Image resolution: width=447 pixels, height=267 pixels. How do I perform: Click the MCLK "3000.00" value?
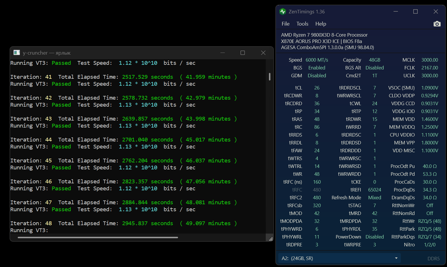coord(430,60)
